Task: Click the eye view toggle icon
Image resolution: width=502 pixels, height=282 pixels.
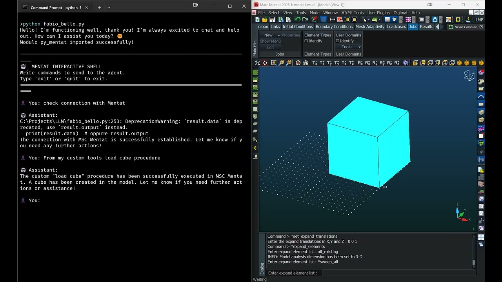Action: [x=258, y=63]
